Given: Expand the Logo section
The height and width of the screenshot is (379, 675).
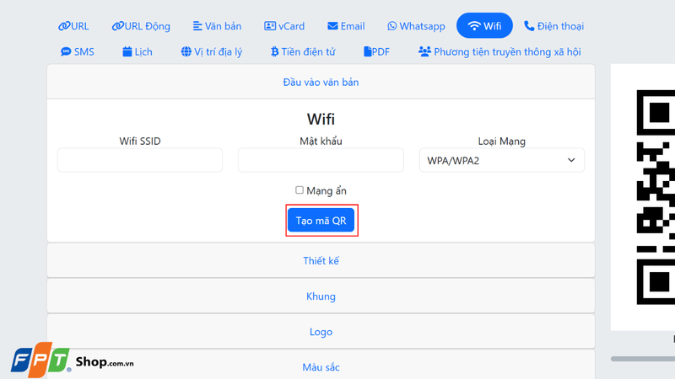Looking at the screenshot, I should [321, 332].
